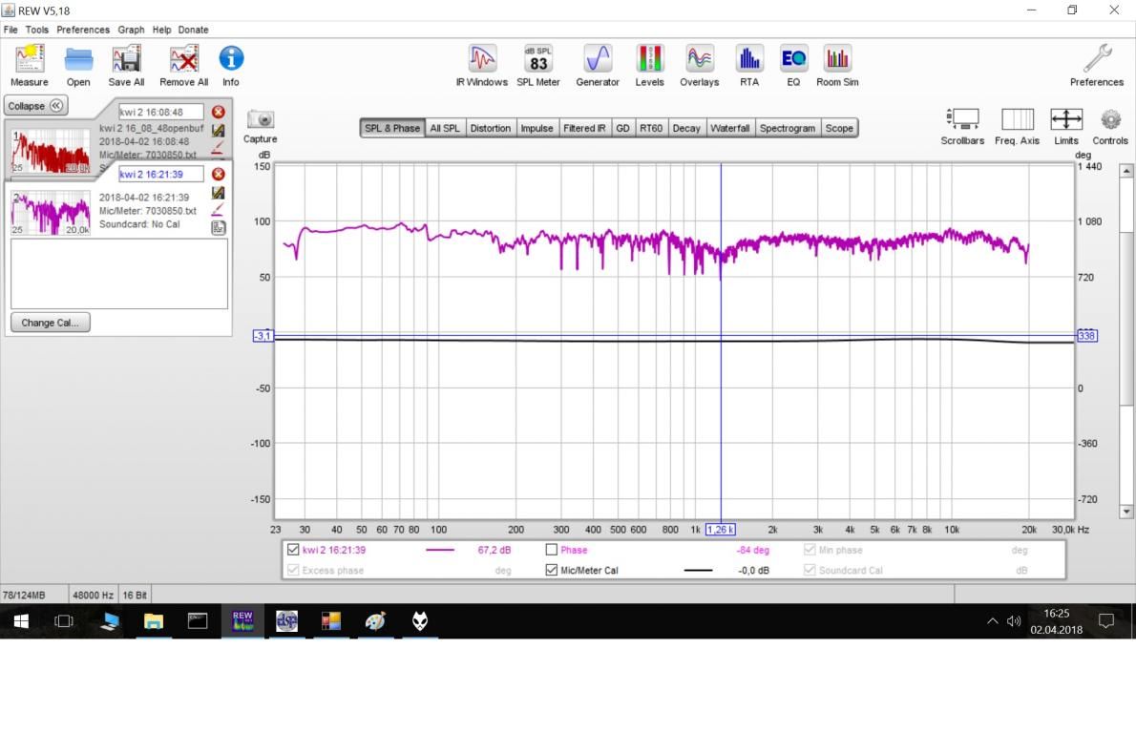Open the RTA analyzer
This screenshot has height=733, width=1136.
(749, 65)
